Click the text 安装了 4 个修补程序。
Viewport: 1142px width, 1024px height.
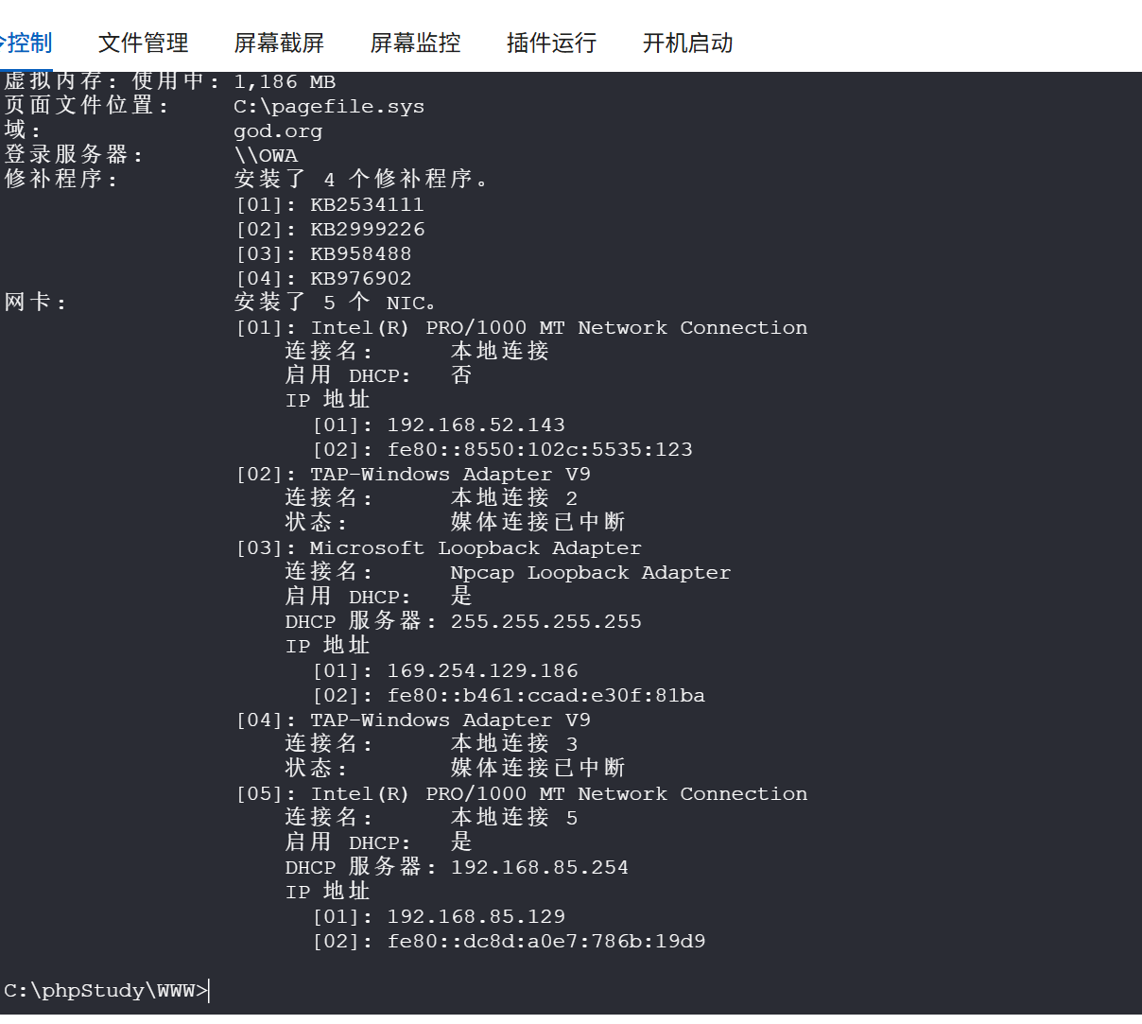362,180
